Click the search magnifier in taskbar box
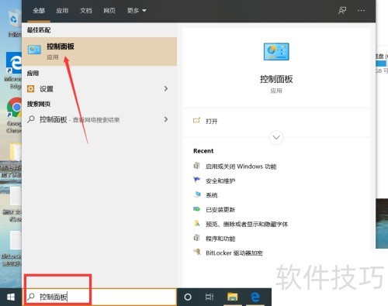 31,297
